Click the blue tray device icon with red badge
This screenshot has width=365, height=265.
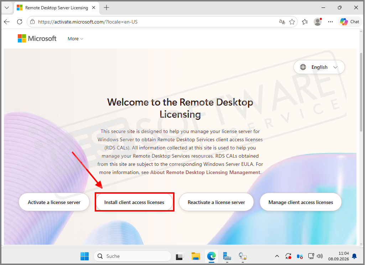(x=299, y=256)
